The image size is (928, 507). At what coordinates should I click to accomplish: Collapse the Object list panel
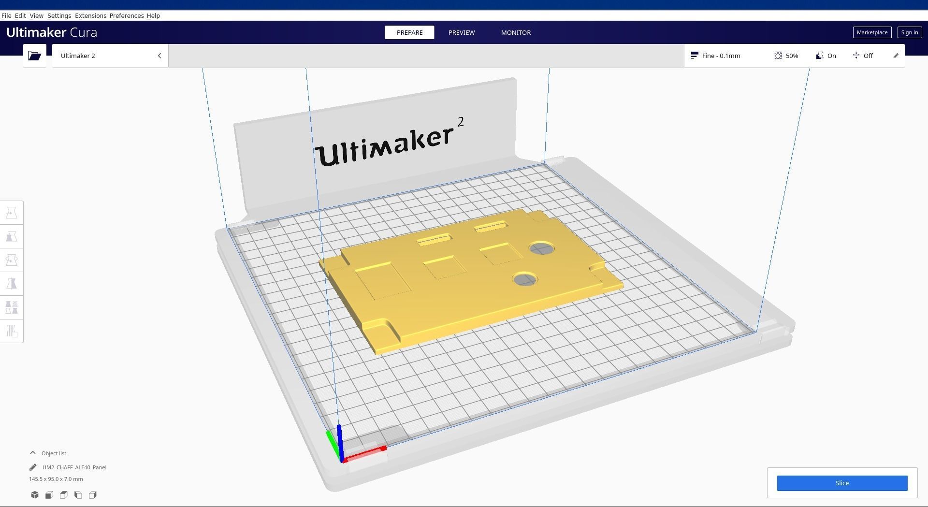tap(33, 453)
